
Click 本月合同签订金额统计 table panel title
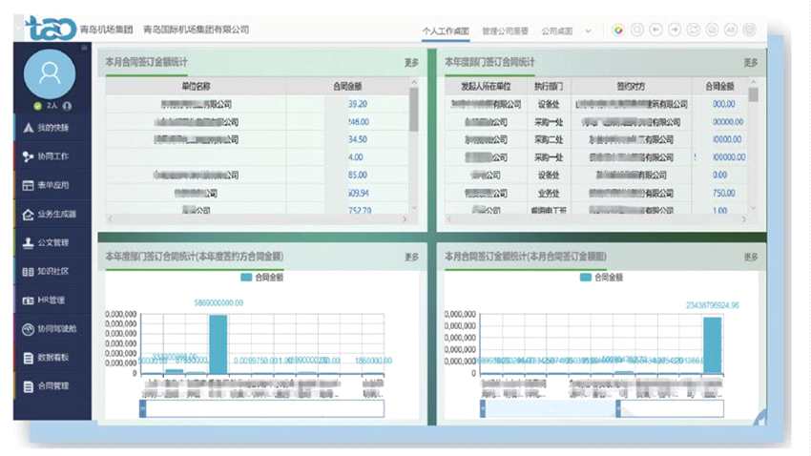point(146,62)
